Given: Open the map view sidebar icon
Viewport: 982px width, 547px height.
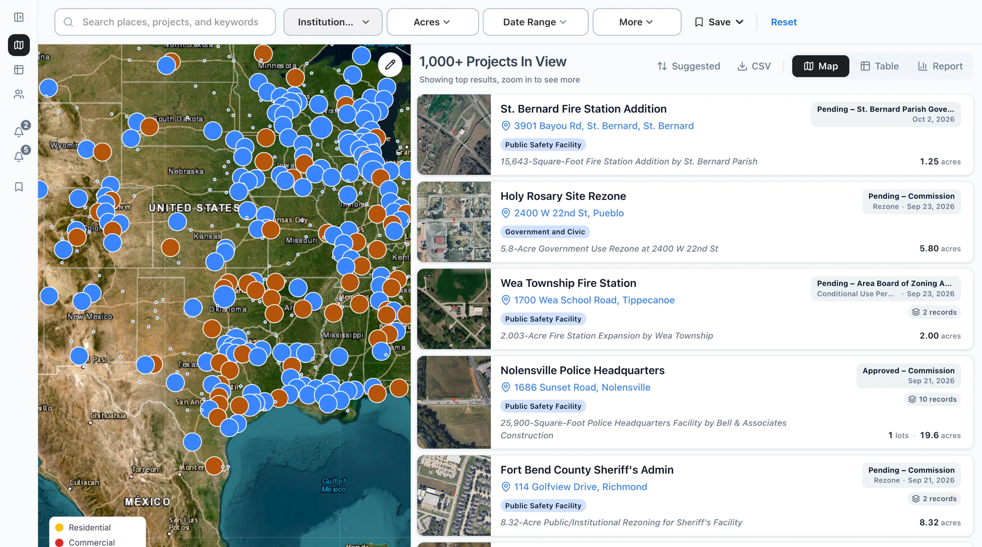Looking at the screenshot, I should (19, 45).
